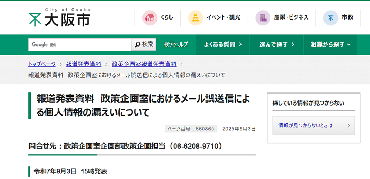Click the purple building 産業・ビジネス icon

[263, 18]
